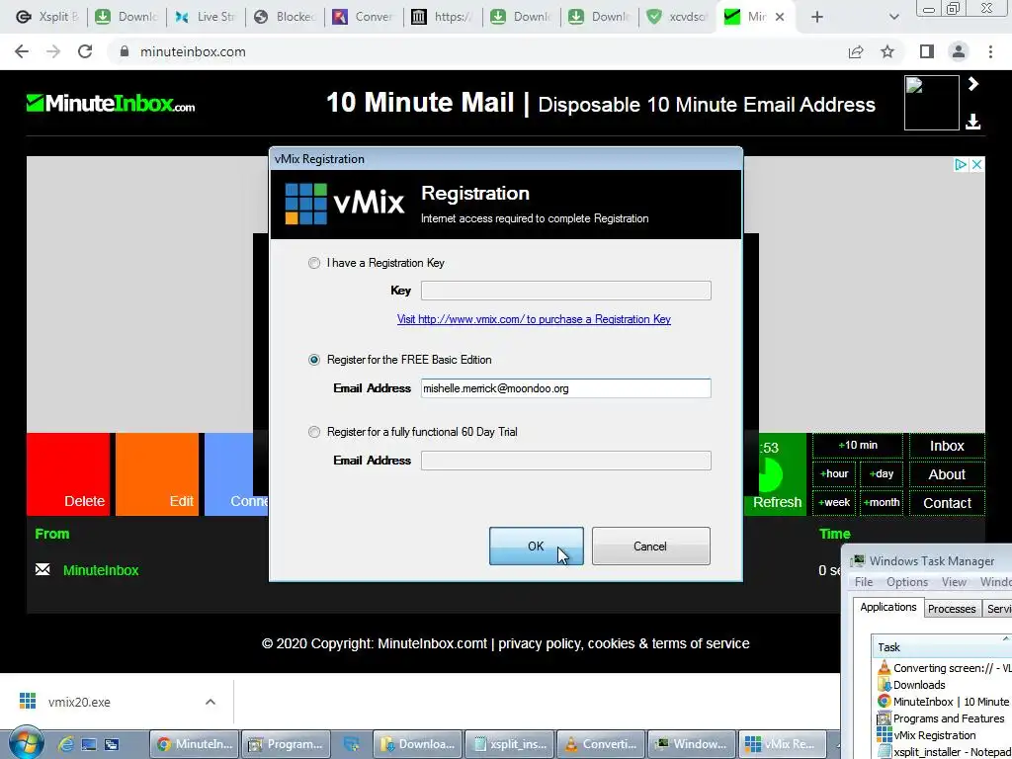Image resolution: width=1012 pixels, height=759 pixels.
Task: Reload the minuteinbox.com page
Action: point(85,51)
